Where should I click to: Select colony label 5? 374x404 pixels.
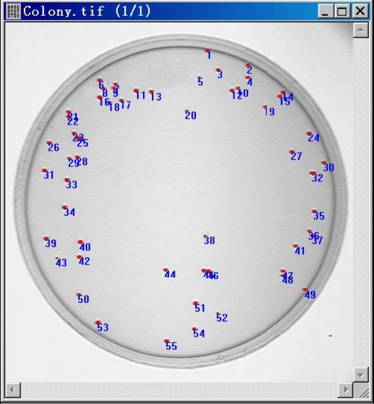coord(200,81)
